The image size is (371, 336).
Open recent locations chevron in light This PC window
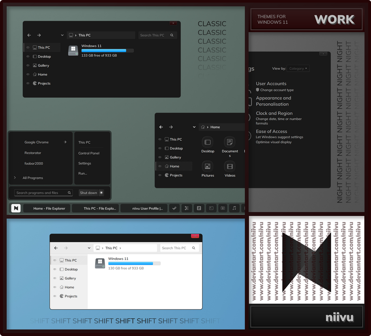coord(89,248)
